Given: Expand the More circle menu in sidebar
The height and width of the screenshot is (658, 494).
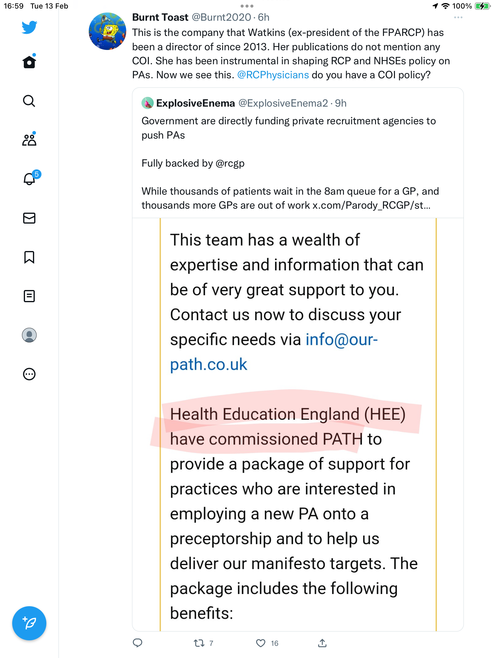Looking at the screenshot, I should (29, 374).
